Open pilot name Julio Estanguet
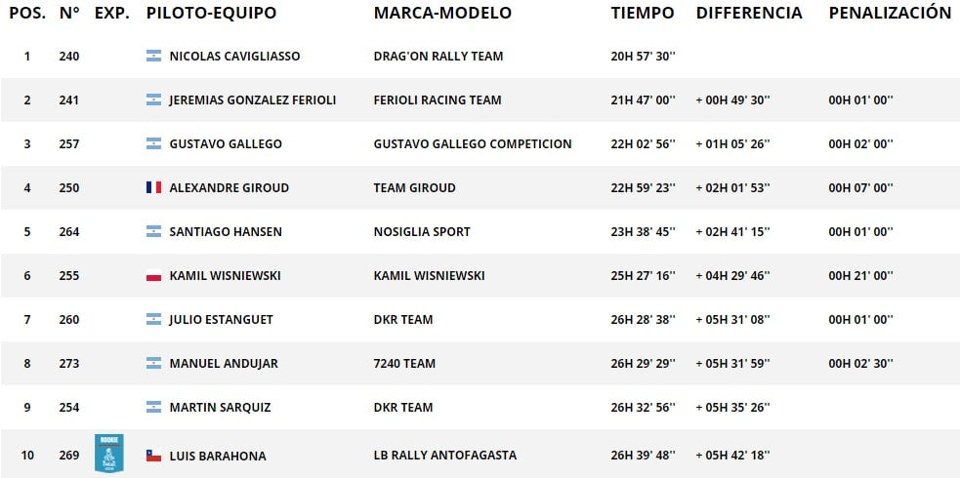 221,320
